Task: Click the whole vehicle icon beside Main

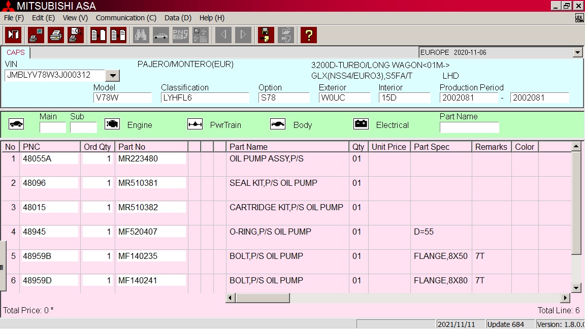Action: (x=16, y=124)
